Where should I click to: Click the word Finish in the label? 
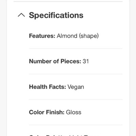(55, 112)
